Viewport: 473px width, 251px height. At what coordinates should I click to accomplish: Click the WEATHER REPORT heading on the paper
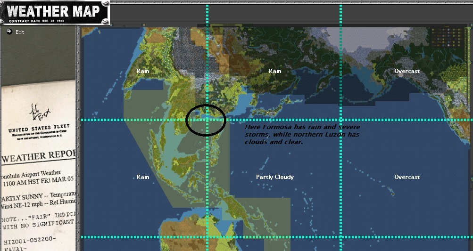pos(38,157)
